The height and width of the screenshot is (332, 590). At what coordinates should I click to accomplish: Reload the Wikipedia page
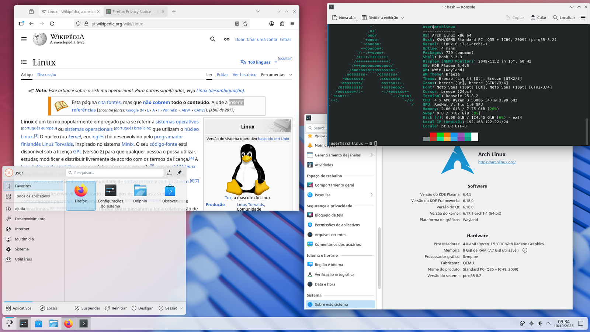click(52, 24)
